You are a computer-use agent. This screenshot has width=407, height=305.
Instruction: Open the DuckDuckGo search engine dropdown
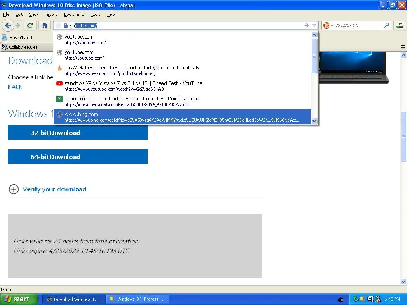click(328, 25)
